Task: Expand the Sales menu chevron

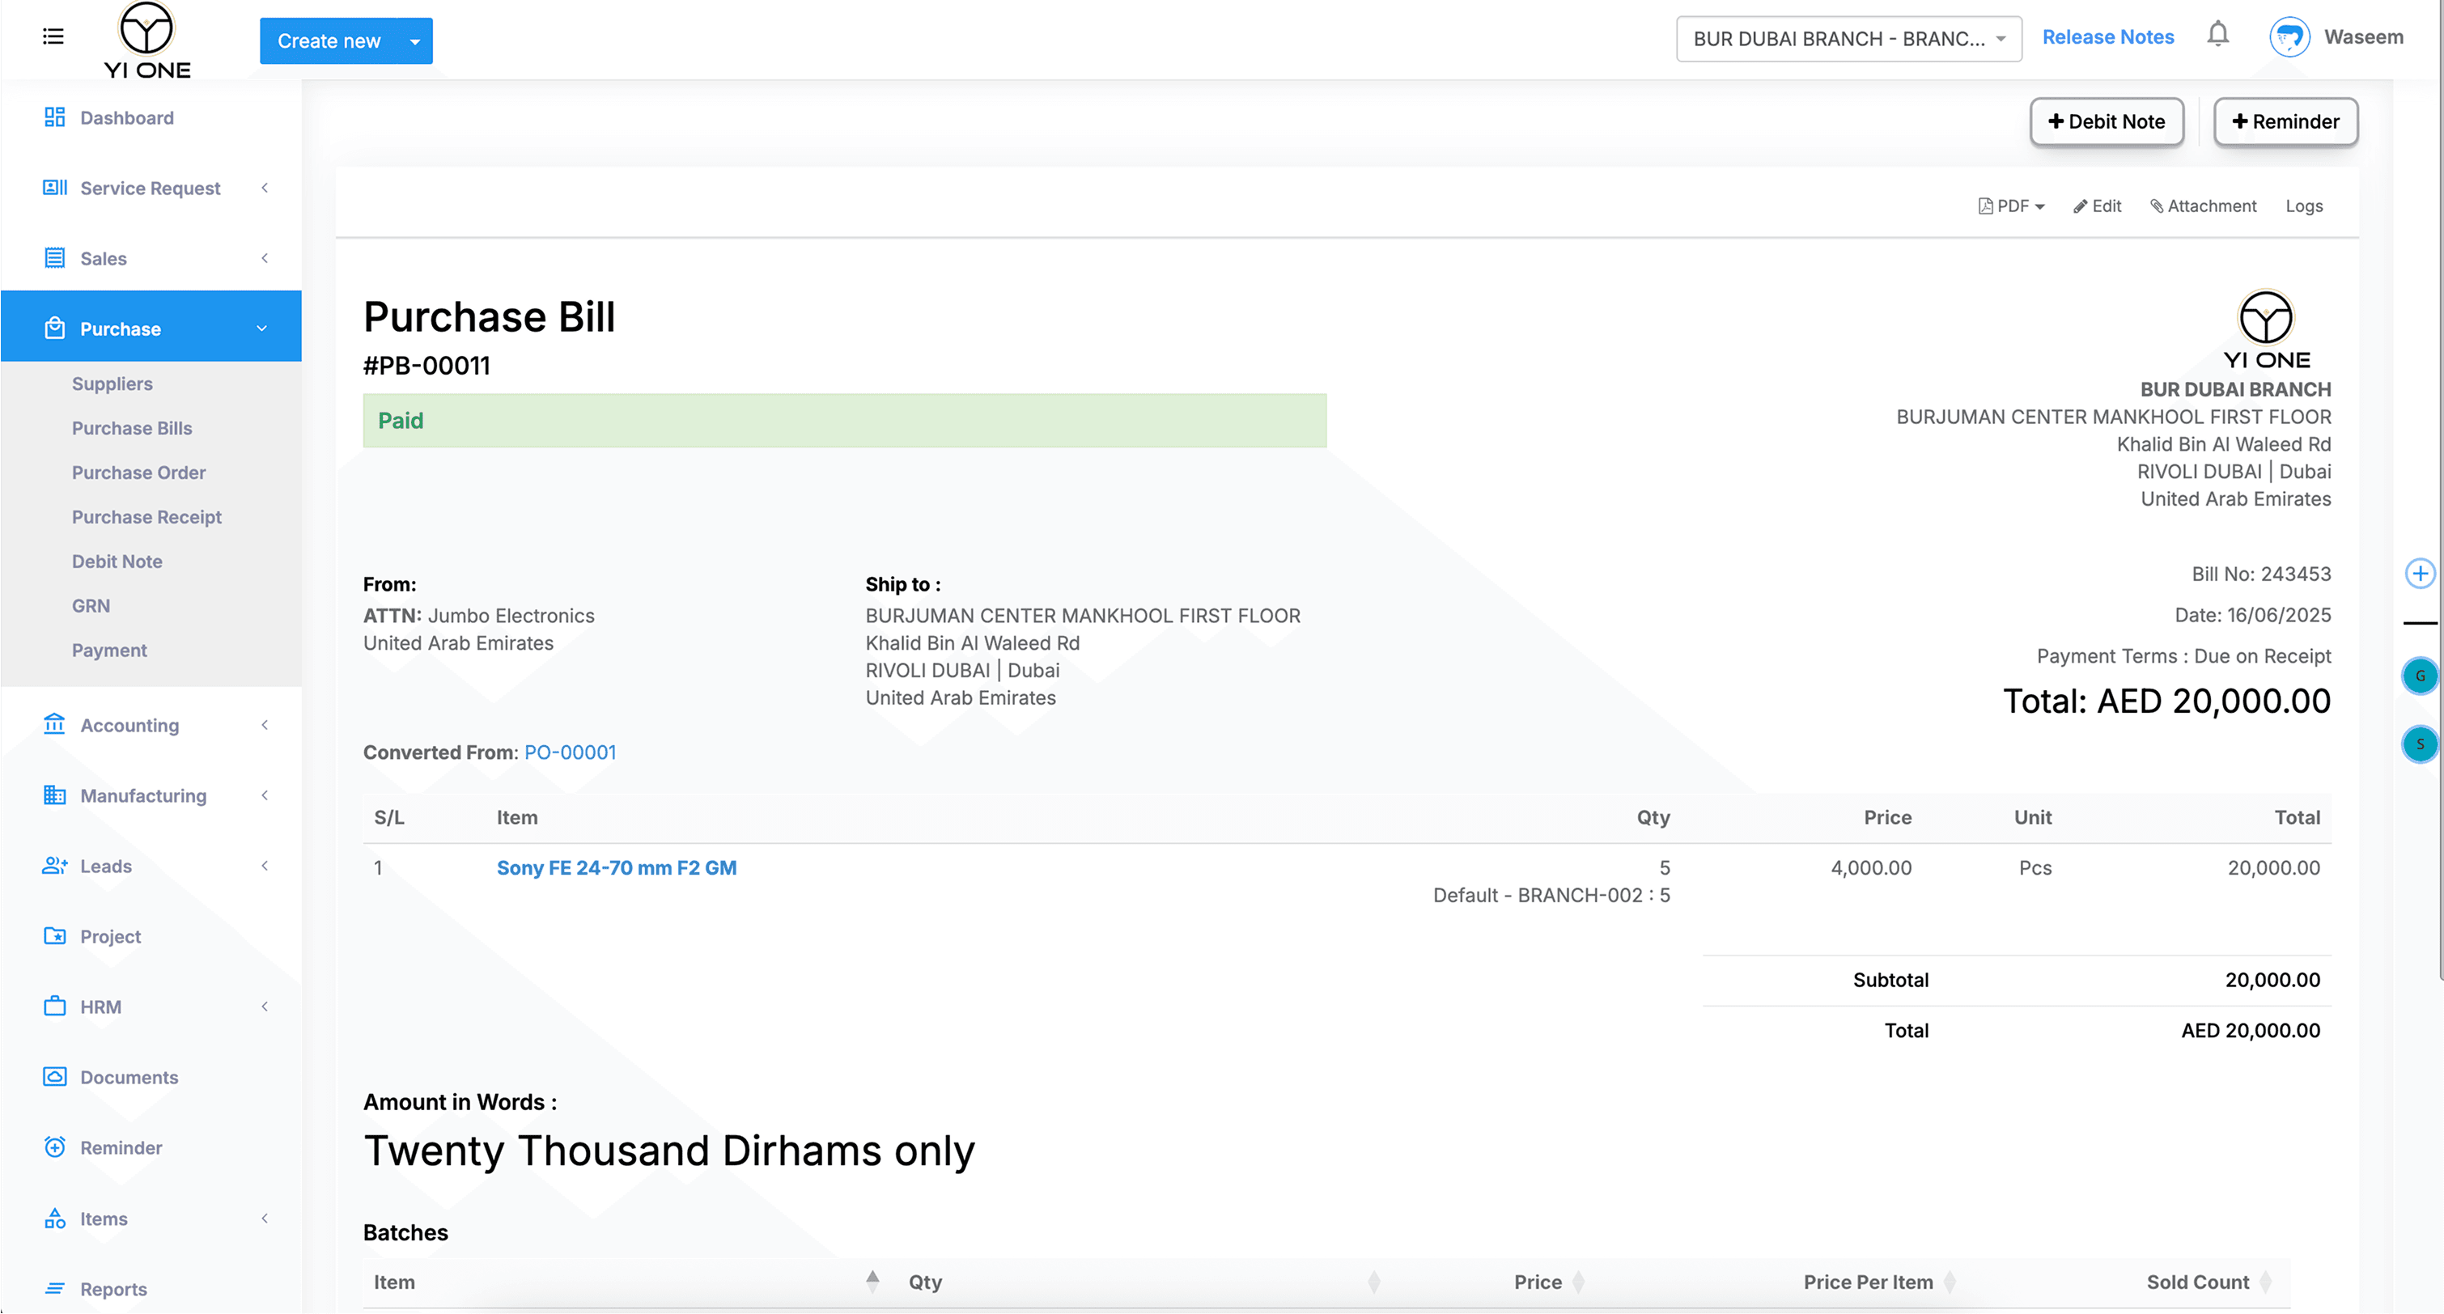Action: (x=264, y=258)
